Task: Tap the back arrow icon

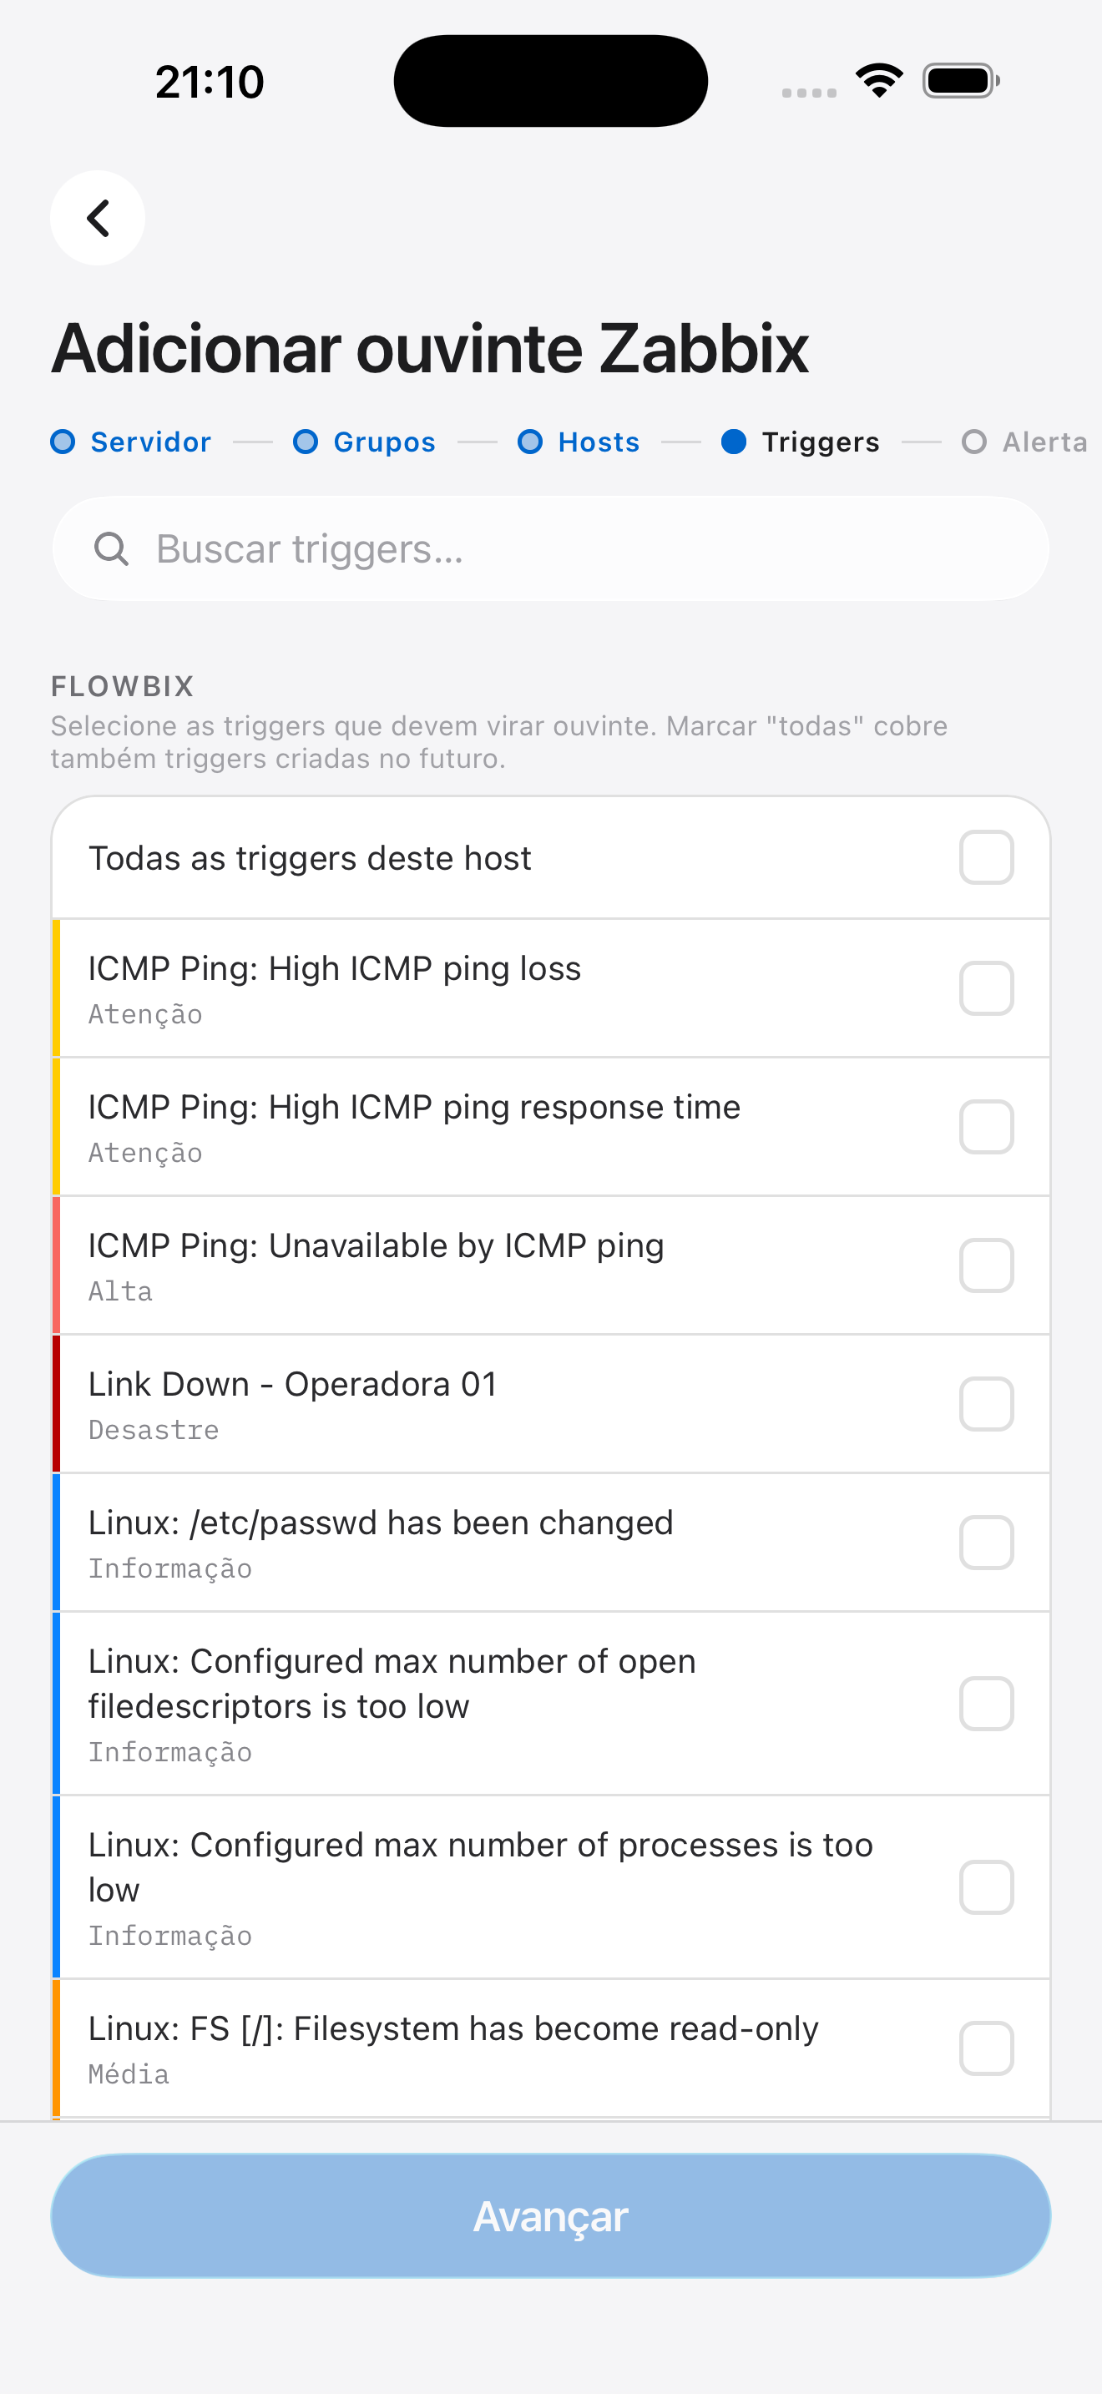Action: [x=98, y=219]
